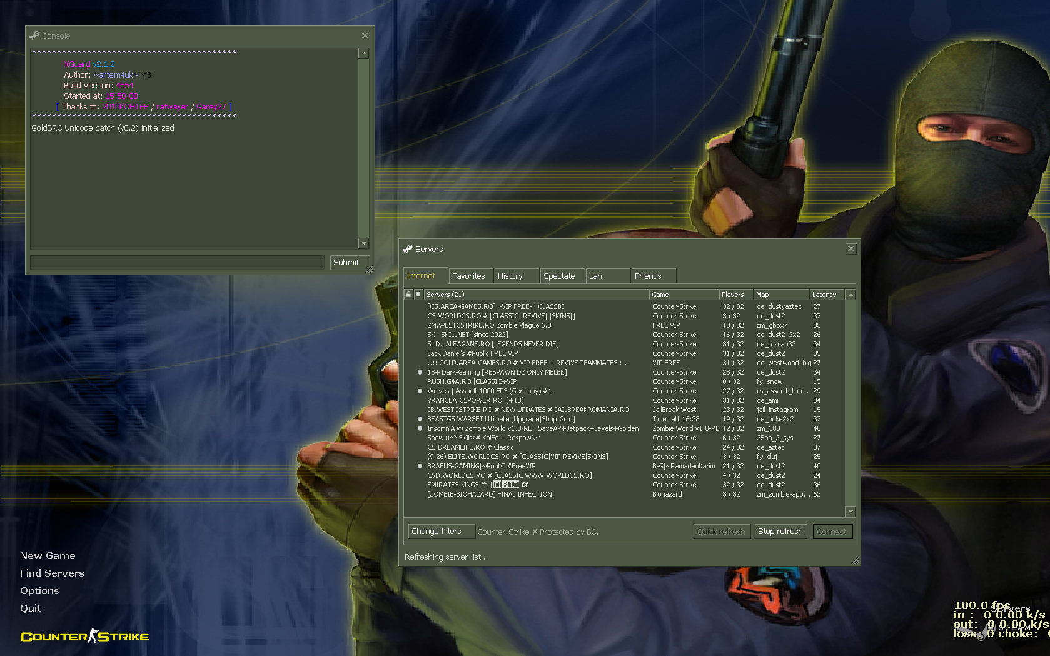Click the secure shield column header icon
The width and height of the screenshot is (1050, 656).
418,295
